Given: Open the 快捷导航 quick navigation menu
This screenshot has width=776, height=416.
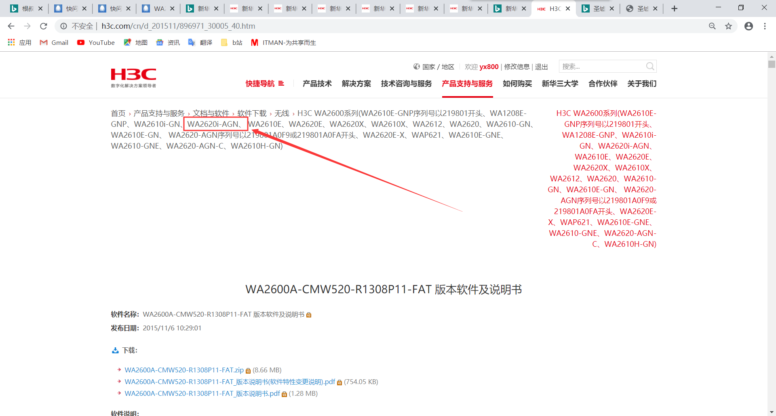Looking at the screenshot, I should click(265, 84).
